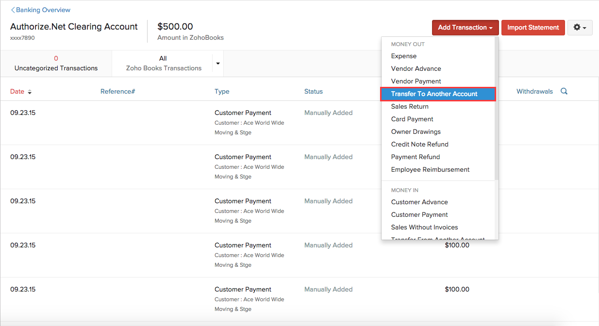Click the Import Statement button

[533, 28]
